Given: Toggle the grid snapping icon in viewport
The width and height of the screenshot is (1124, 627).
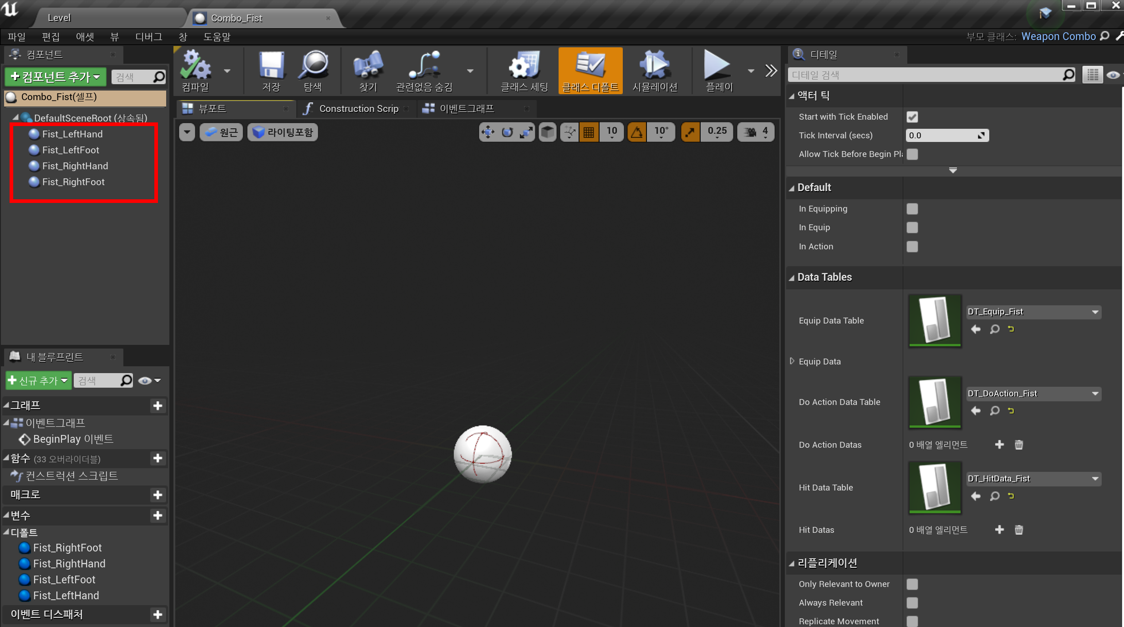Looking at the screenshot, I should click(x=589, y=132).
